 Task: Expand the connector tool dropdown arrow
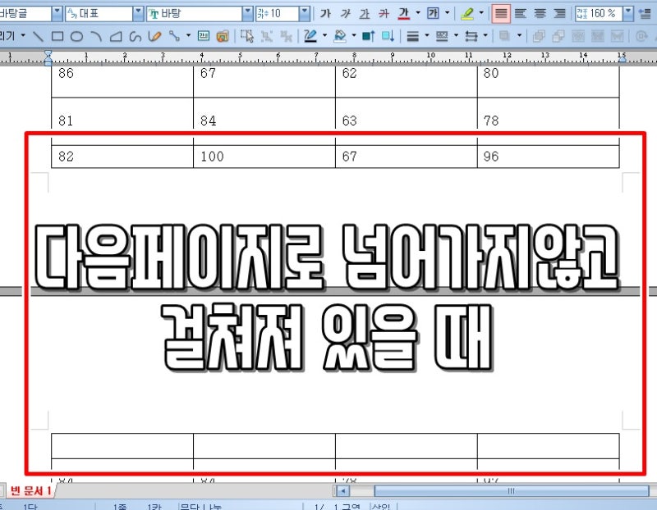tap(188, 36)
